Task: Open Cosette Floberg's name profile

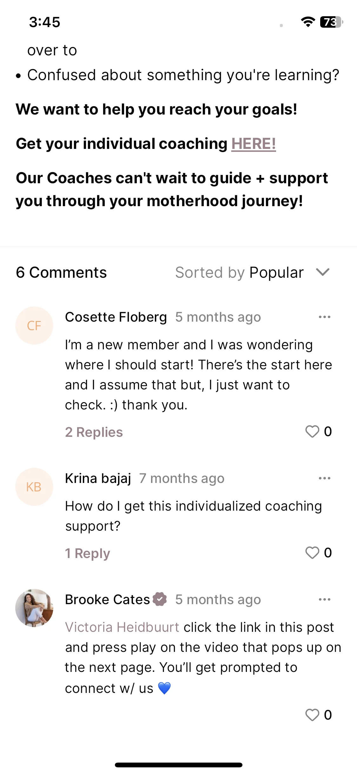Action: [116, 317]
